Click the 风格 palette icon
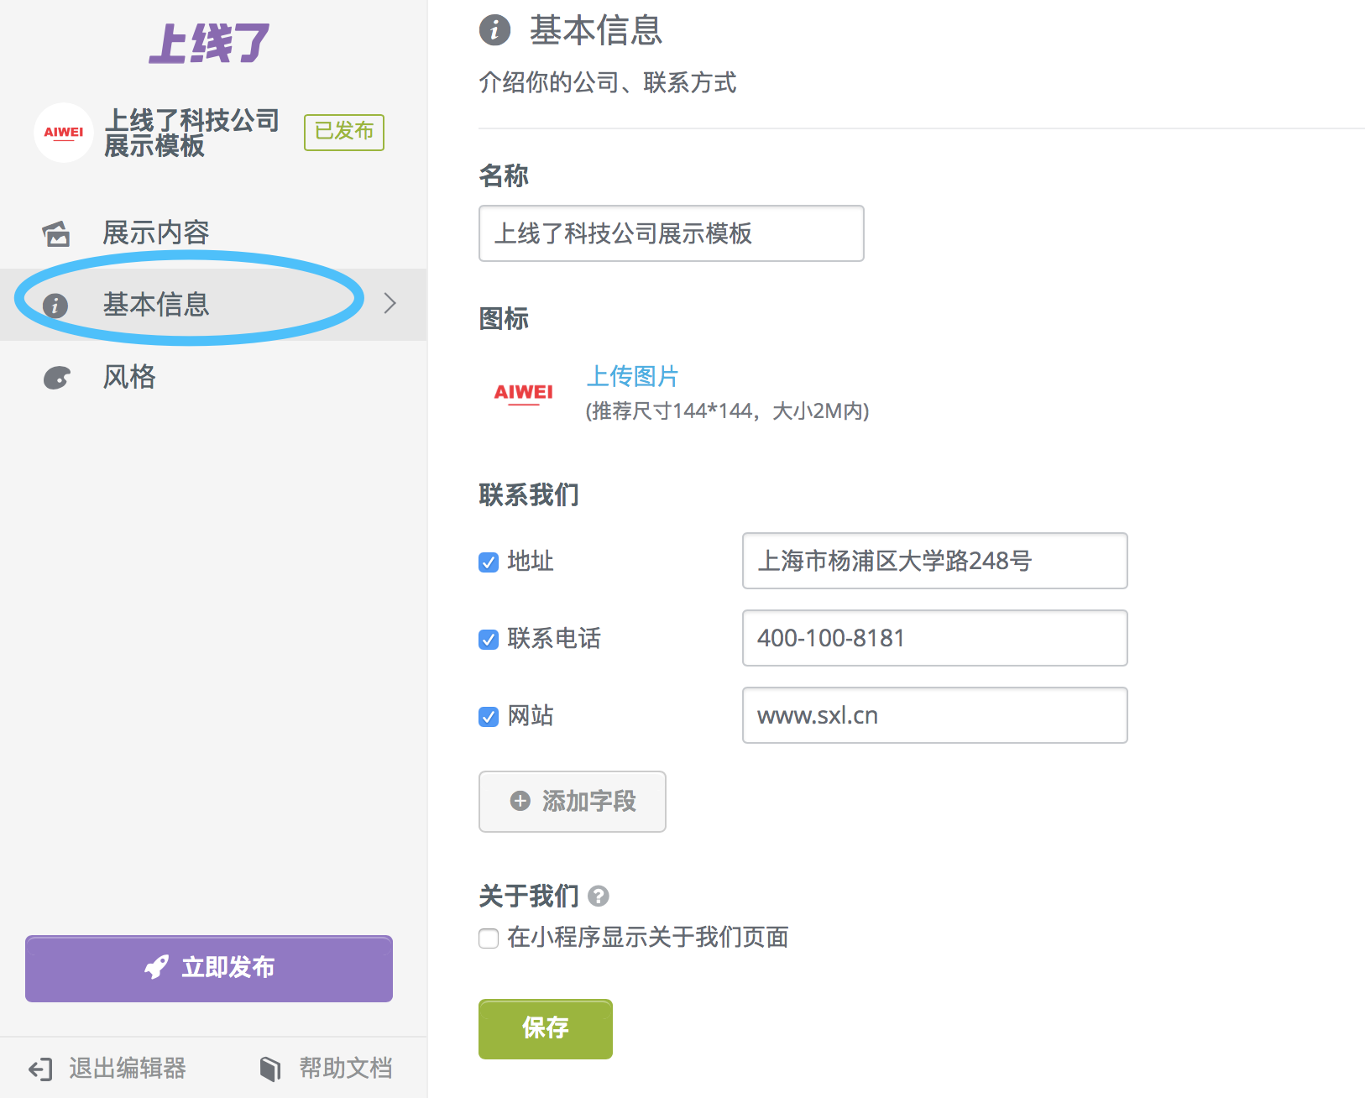Image resolution: width=1365 pixels, height=1098 pixels. tap(56, 378)
